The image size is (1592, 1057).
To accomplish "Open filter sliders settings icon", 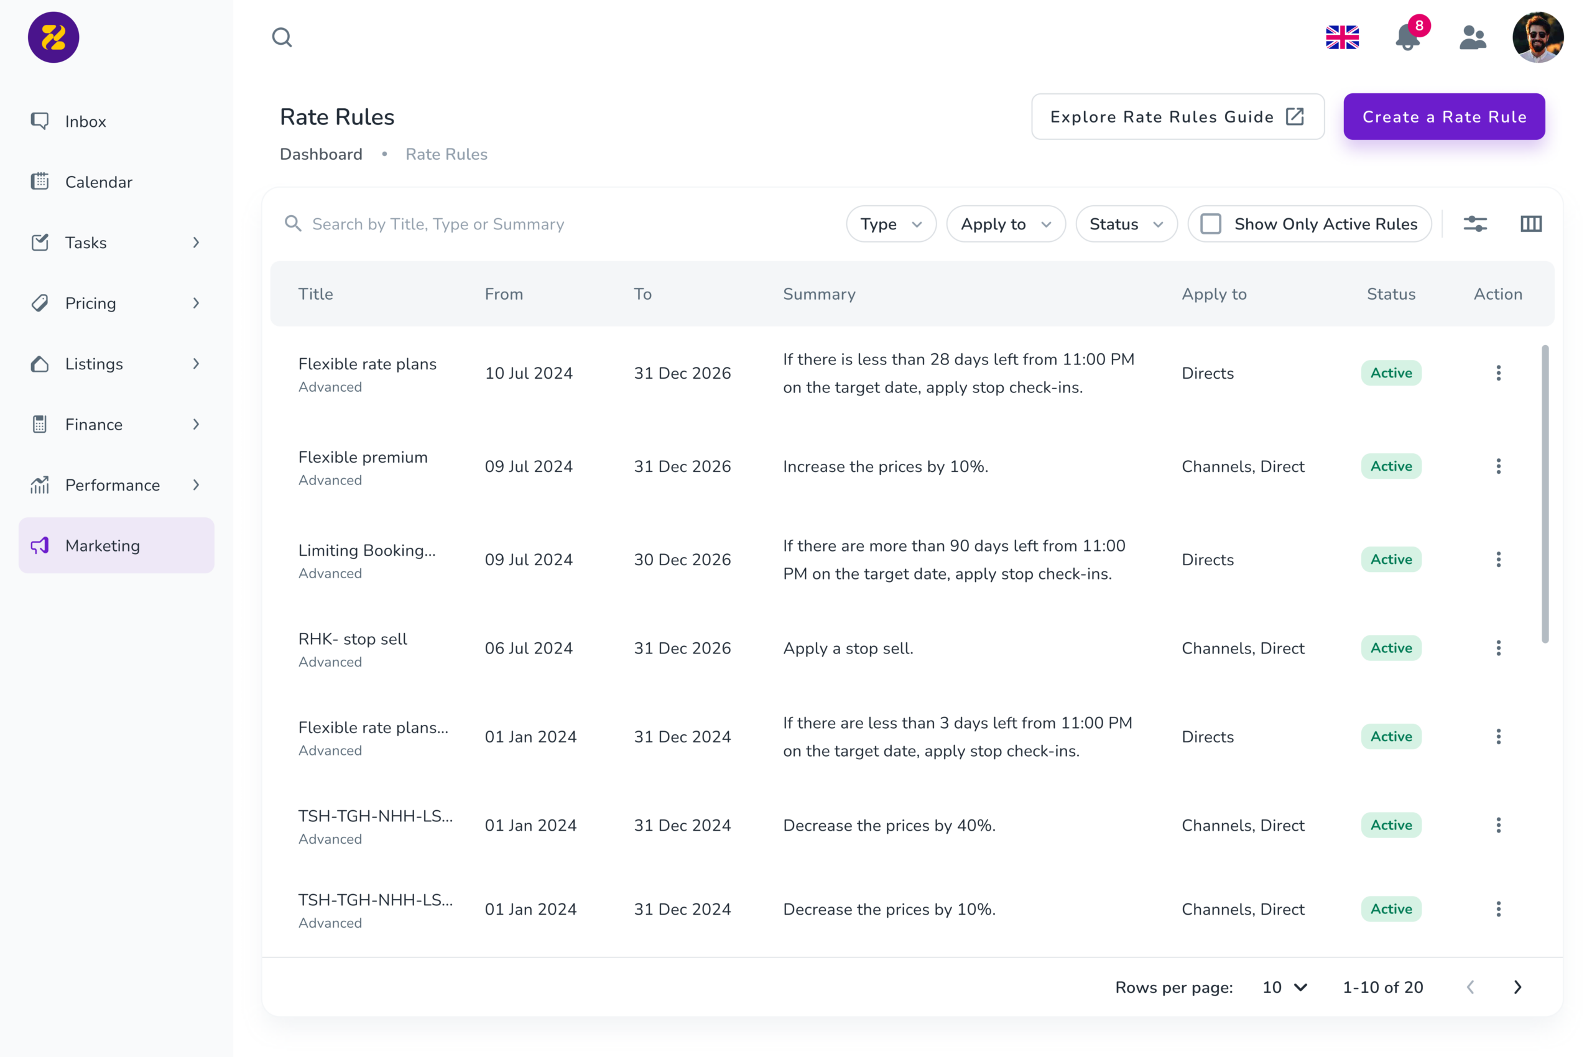I will point(1474,224).
